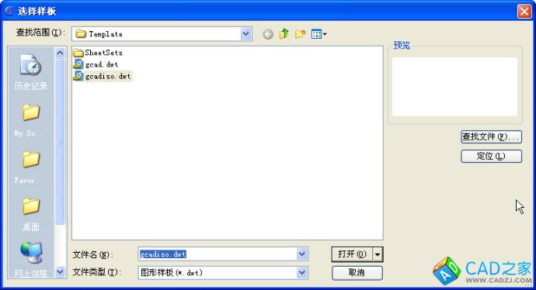Open the arrow beside the 打开 button

(378, 254)
